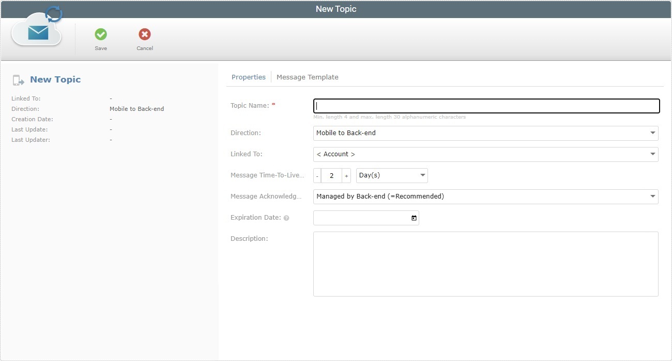Click the Description text area
Image resolution: width=672 pixels, height=361 pixels.
pos(486,263)
